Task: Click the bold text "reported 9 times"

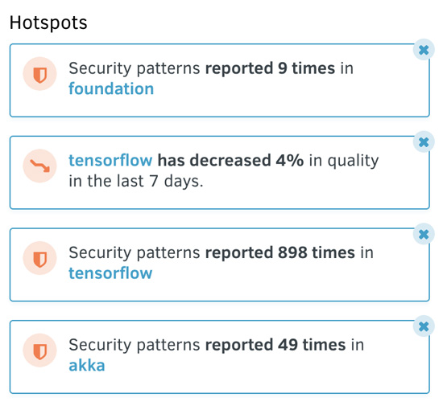Action: coord(270,68)
